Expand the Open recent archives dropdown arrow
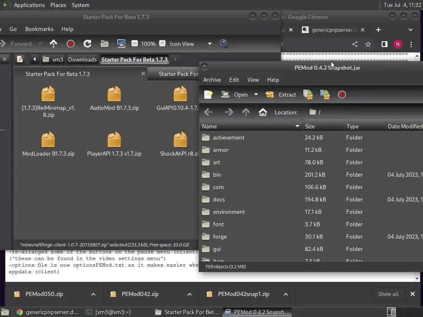423x317 pixels. tap(256, 95)
